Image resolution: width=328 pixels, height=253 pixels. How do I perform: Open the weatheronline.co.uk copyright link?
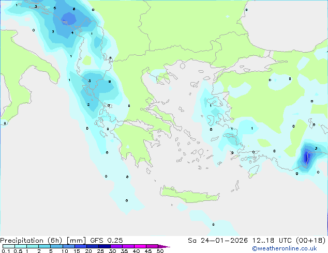pyautogui.click(x=285, y=248)
